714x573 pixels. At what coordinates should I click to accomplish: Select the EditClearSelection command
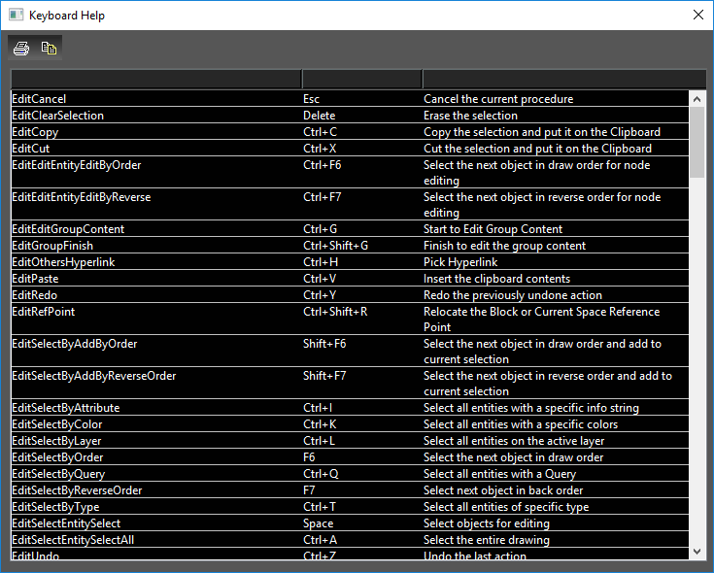(x=58, y=116)
